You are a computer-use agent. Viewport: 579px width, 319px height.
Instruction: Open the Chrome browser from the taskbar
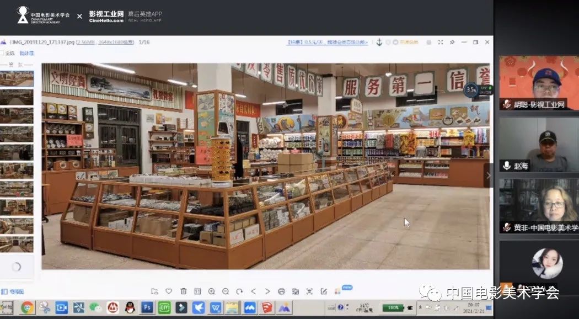26,307
